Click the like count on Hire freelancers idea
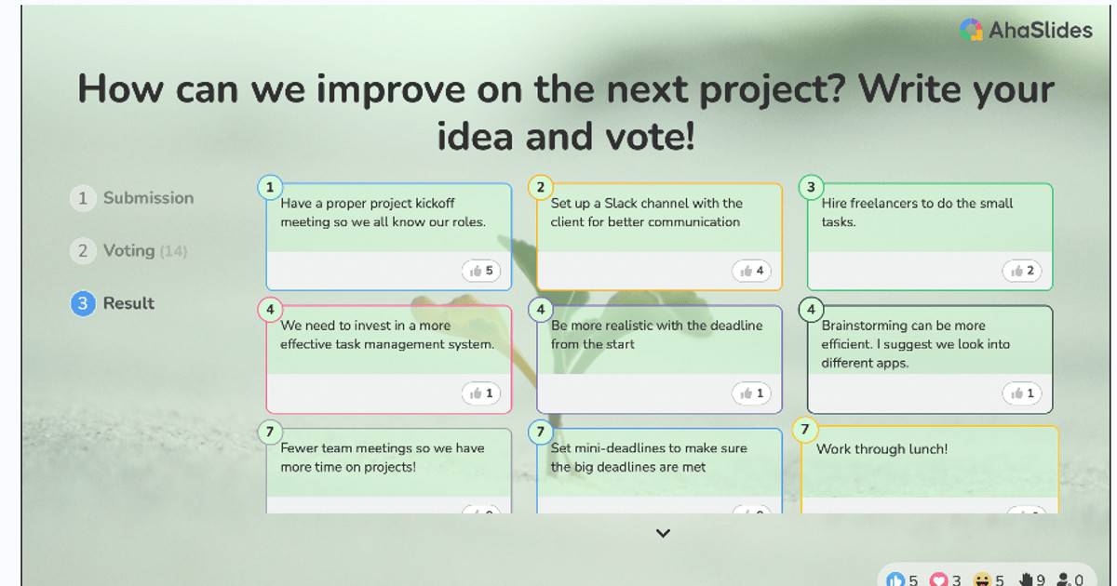Viewport: 1117px width, 586px height. tap(1022, 271)
